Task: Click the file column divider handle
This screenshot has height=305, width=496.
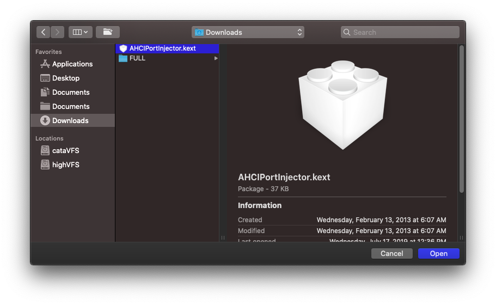Action: click(x=223, y=237)
